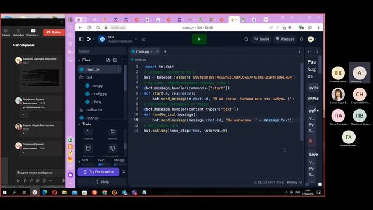Open WhatsApp in the browser sidebar
This screenshot has width=373, height=210.
70,140
